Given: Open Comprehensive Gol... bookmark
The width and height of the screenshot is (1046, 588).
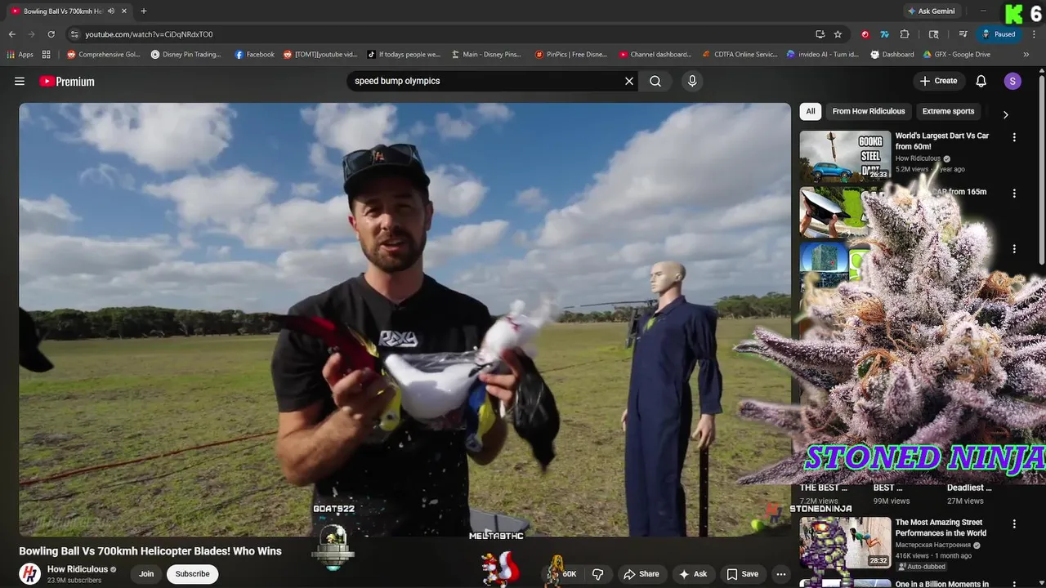Looking at the screenshot, I should pyautogui.click(x=104, y=55).
